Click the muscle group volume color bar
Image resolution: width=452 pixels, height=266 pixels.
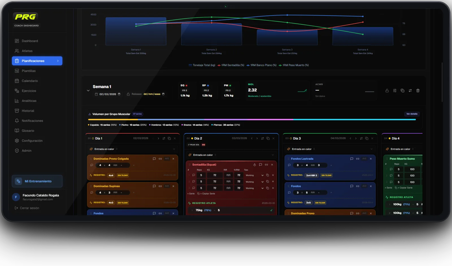coord(252,120)
